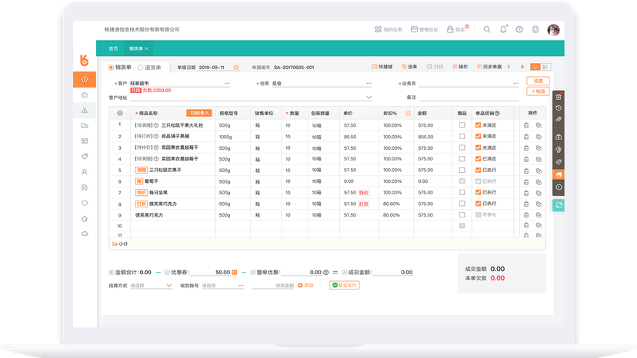The height and width of the screenshot is (358, 637).
Task: Copy row 8 德芙黑巧克力
Action: [539, 204]
